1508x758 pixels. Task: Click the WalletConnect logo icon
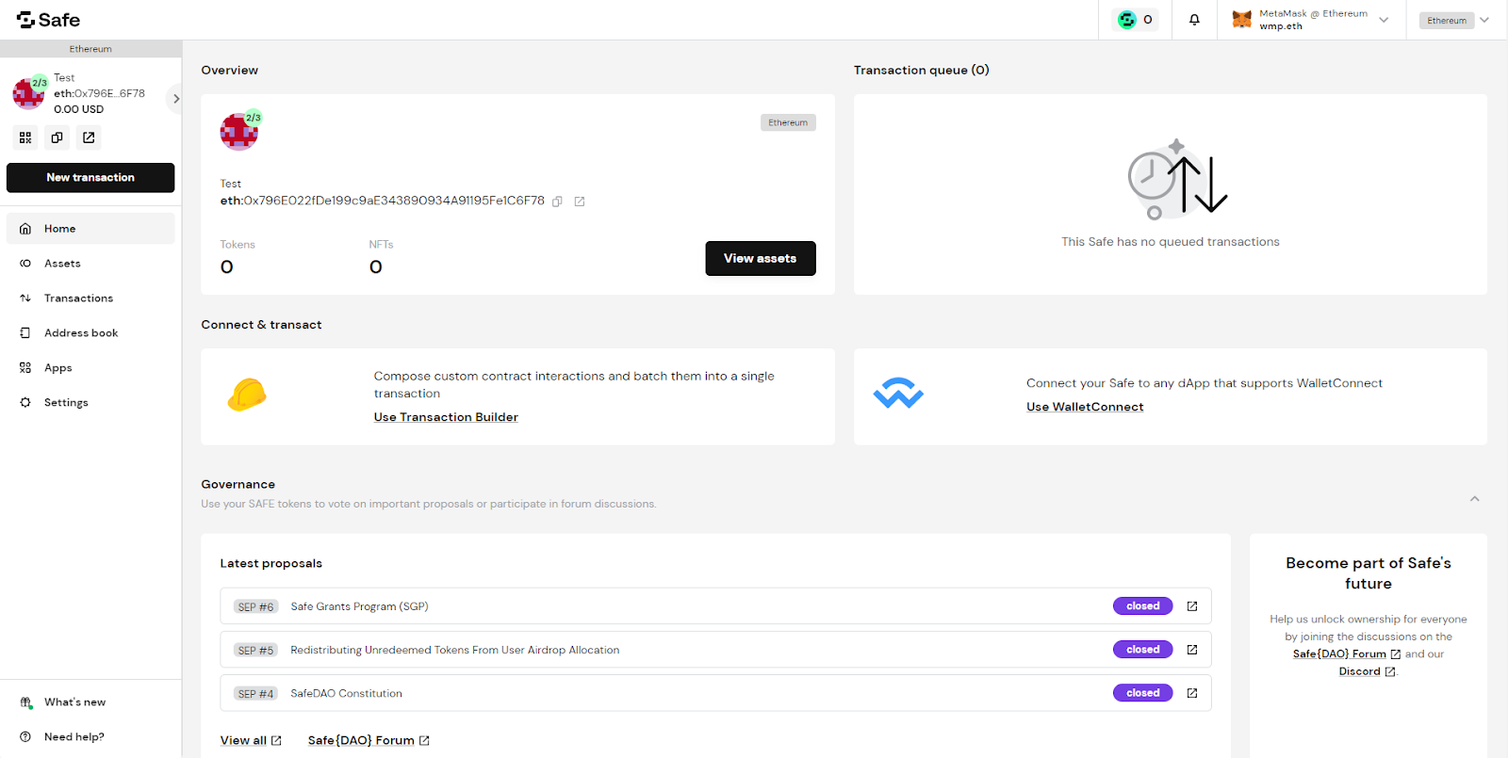point(898,393)
